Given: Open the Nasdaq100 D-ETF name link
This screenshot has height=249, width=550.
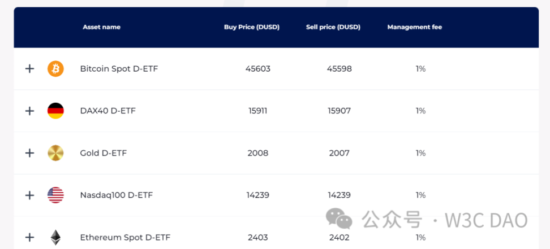Looking at the screenshot, I should [x=116, y=195].
